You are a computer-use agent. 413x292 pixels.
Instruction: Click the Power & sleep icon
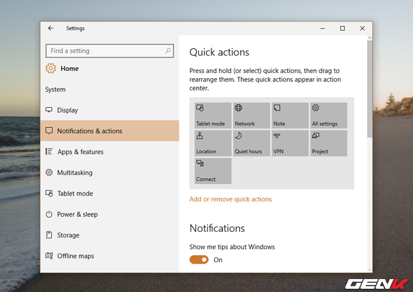(49, 214)
